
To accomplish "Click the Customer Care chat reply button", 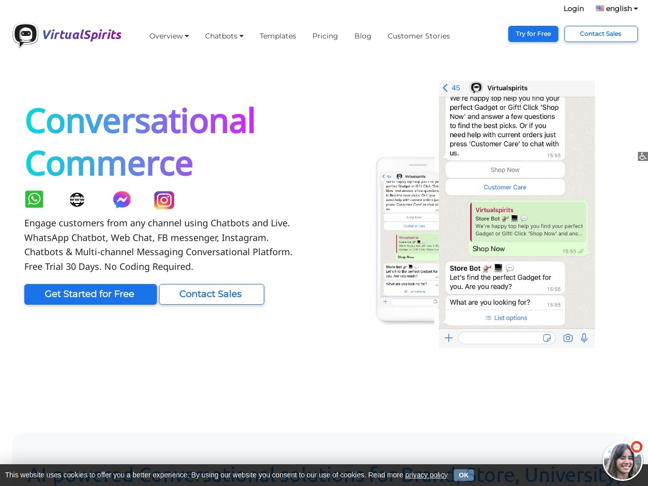I will click(x=505, y=187).
